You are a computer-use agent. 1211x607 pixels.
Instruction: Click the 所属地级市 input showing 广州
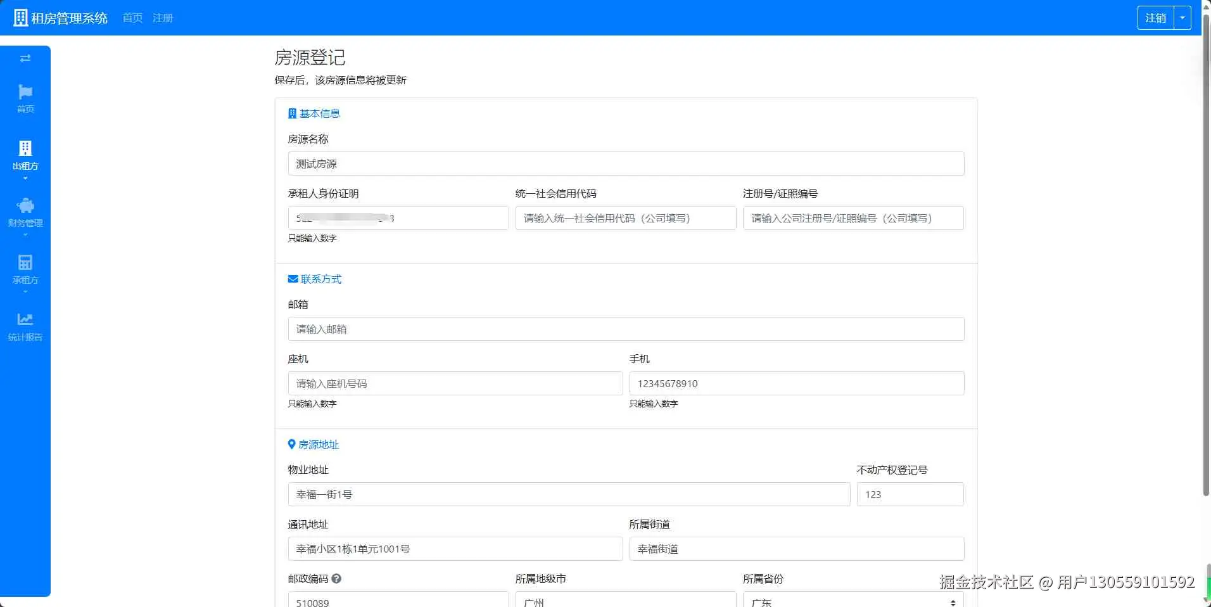[626, 599]
